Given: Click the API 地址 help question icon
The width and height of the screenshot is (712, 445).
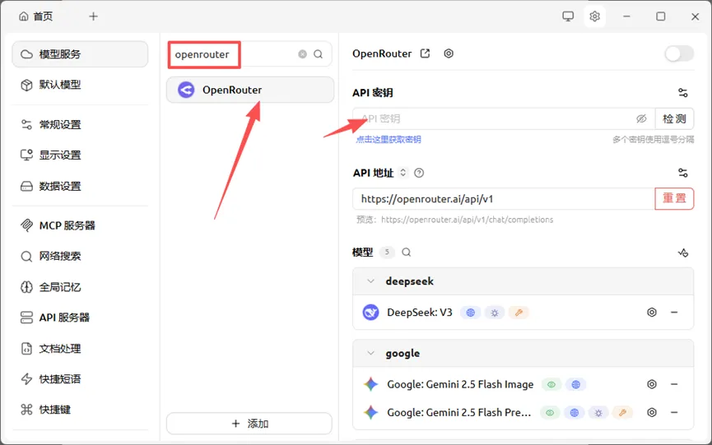Looking at the screenshot, I should pyautogui.click(x=419, y=173).
